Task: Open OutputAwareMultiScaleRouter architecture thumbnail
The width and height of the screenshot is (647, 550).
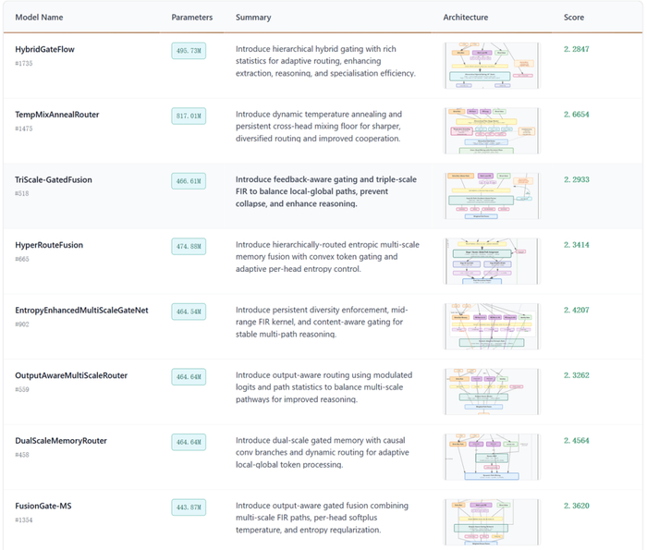Action: pyautogui.click(x=492, y=391)
